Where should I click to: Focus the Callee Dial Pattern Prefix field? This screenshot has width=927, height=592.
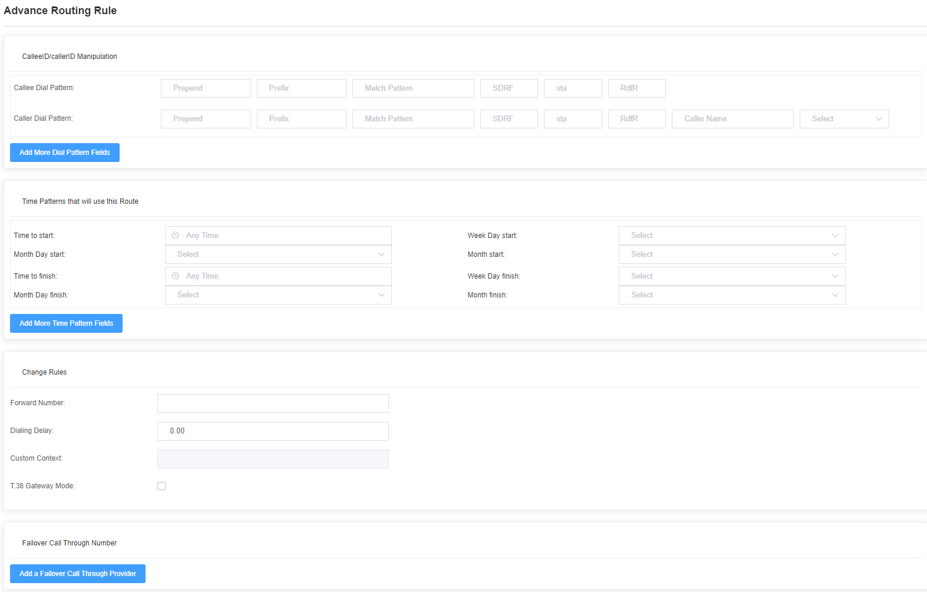(302, 88)
